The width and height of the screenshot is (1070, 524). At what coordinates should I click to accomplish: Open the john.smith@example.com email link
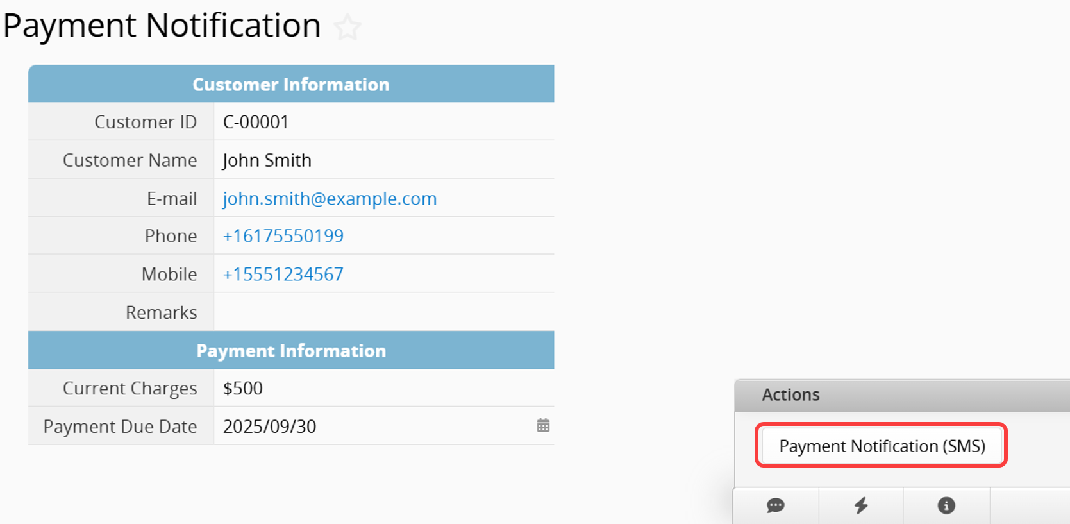[x=330, y=199]
